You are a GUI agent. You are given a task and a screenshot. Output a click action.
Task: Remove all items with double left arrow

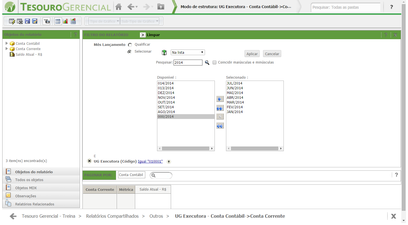coord(220,126)
